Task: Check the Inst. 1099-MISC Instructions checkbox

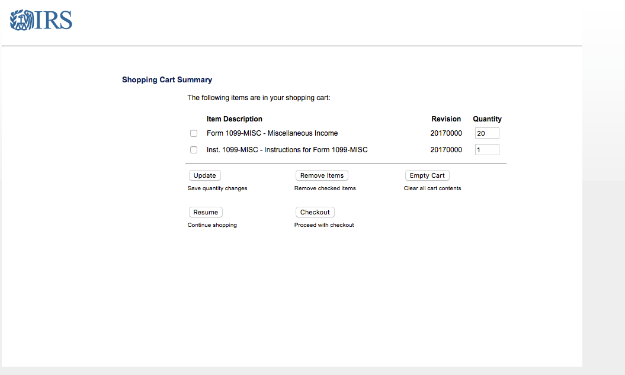Action: 194,150
